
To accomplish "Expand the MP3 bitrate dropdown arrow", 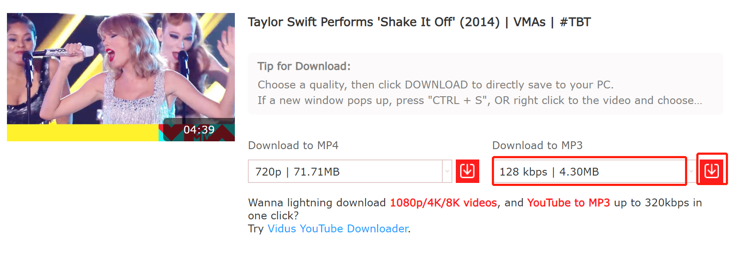I will point(692,172).
